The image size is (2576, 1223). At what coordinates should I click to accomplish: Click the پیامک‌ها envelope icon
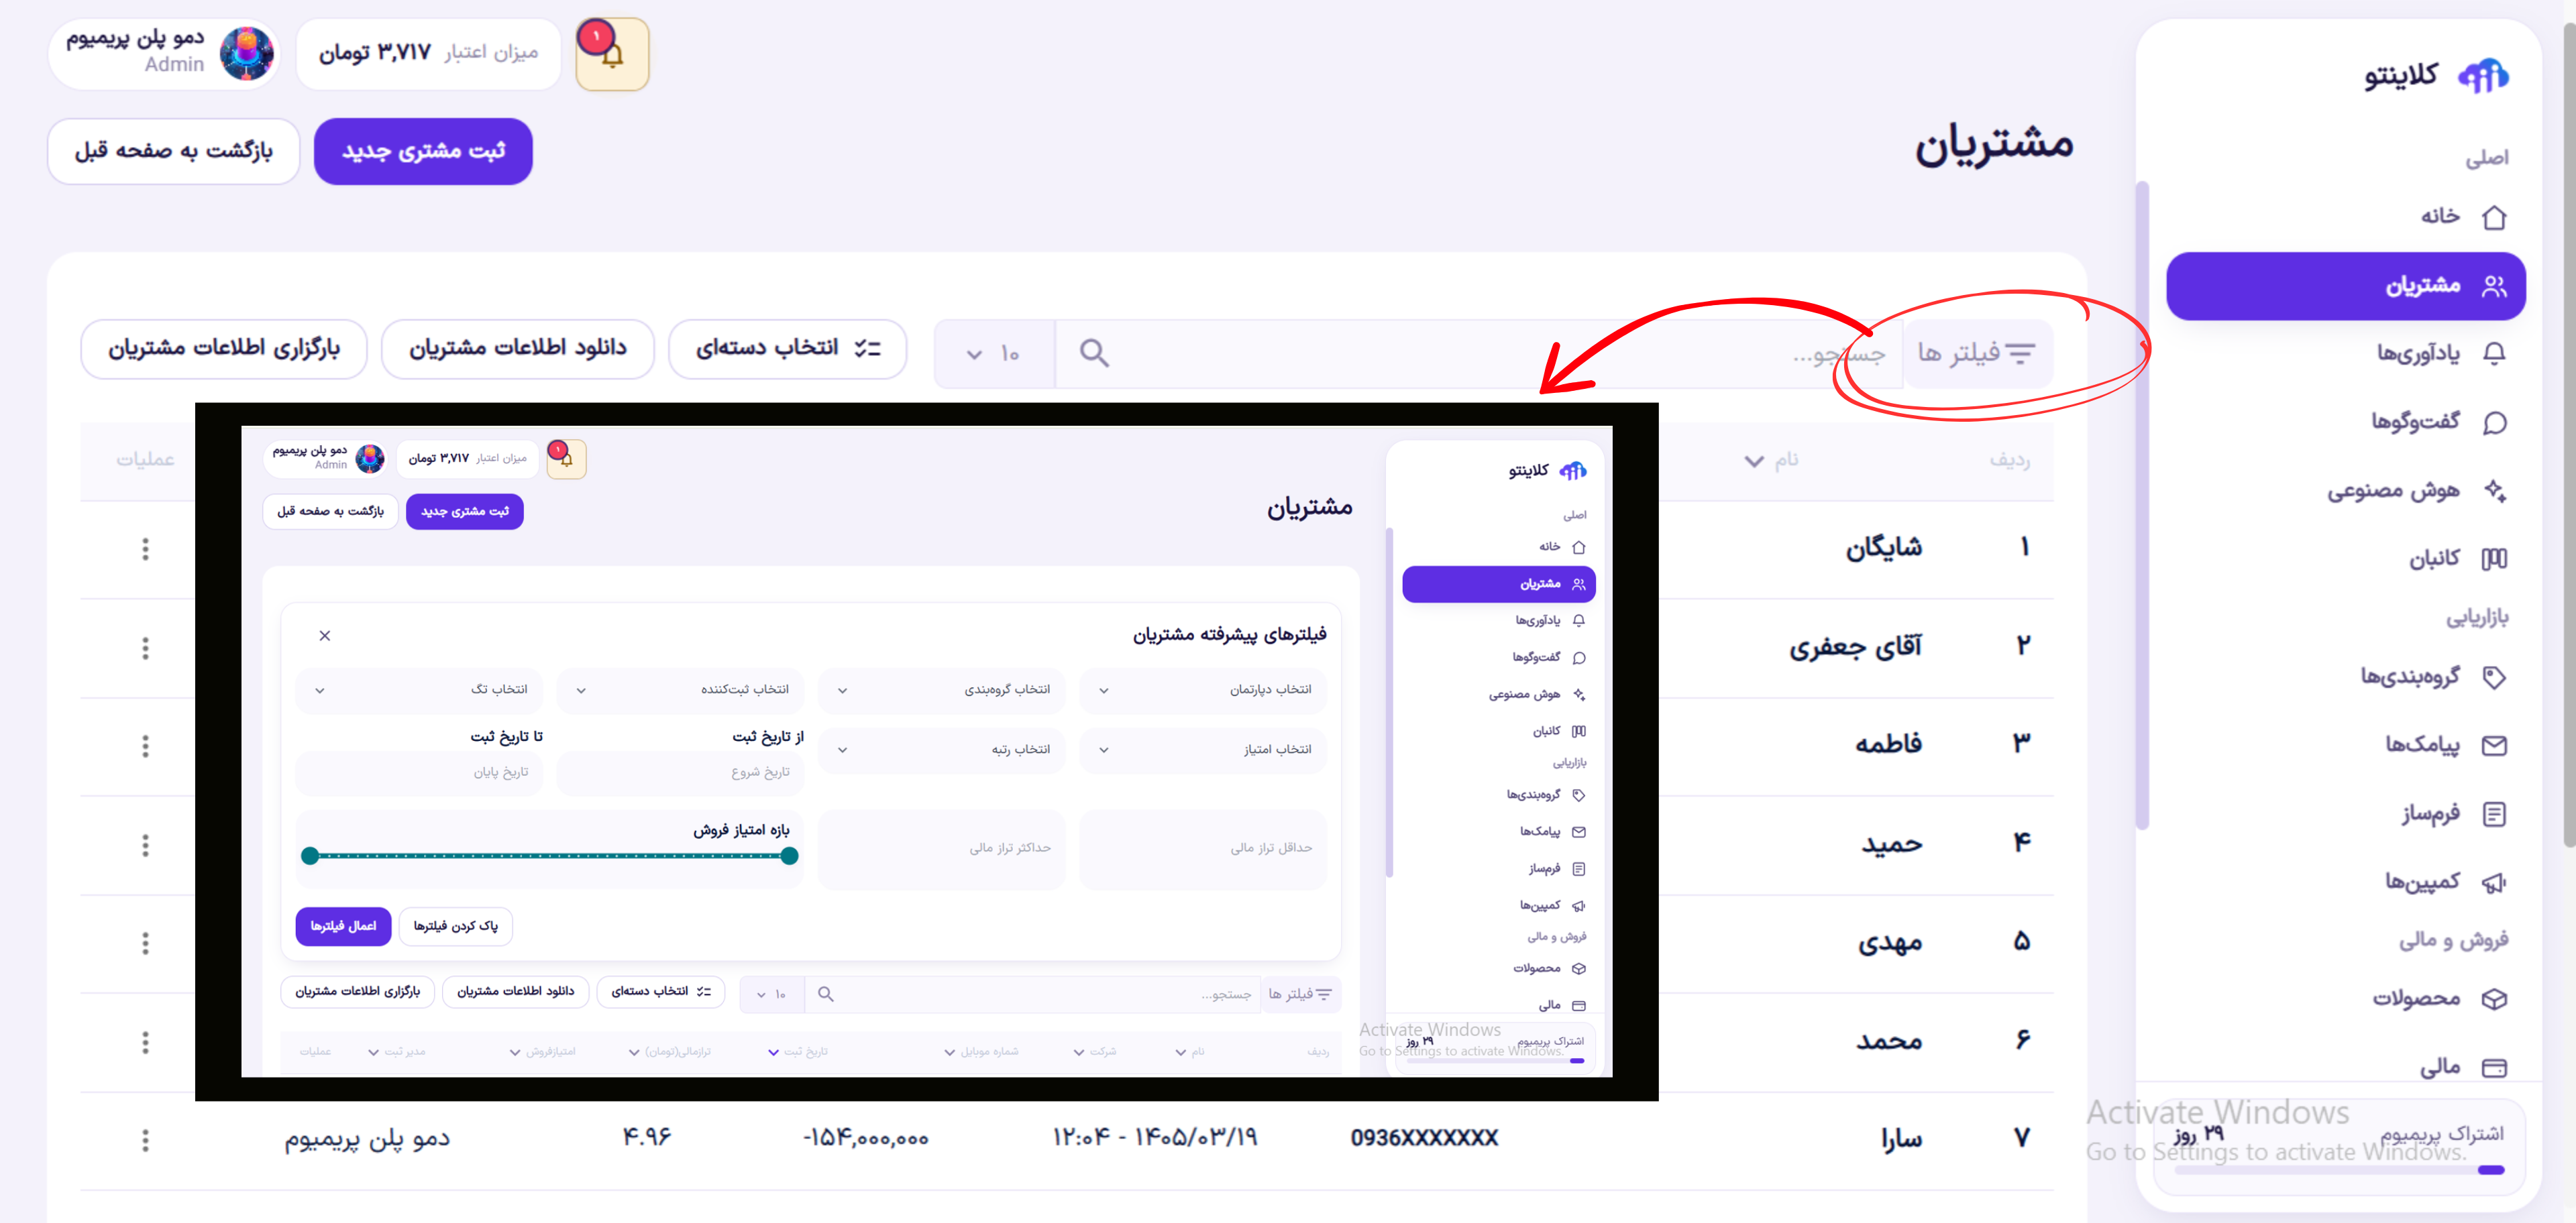click(x=2494, y=746)
